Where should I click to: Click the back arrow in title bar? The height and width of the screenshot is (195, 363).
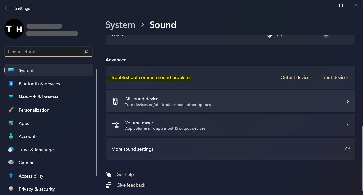(7, 8)
